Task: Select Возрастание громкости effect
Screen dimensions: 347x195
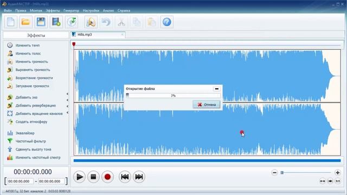Action: point(30,78)
